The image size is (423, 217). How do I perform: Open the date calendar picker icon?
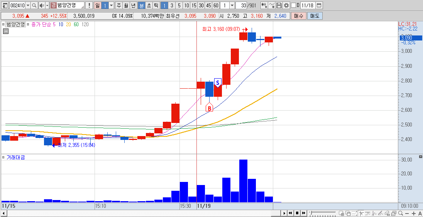click(x=319, y=5)
